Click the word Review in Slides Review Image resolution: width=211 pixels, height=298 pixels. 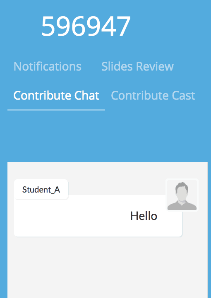155,66
